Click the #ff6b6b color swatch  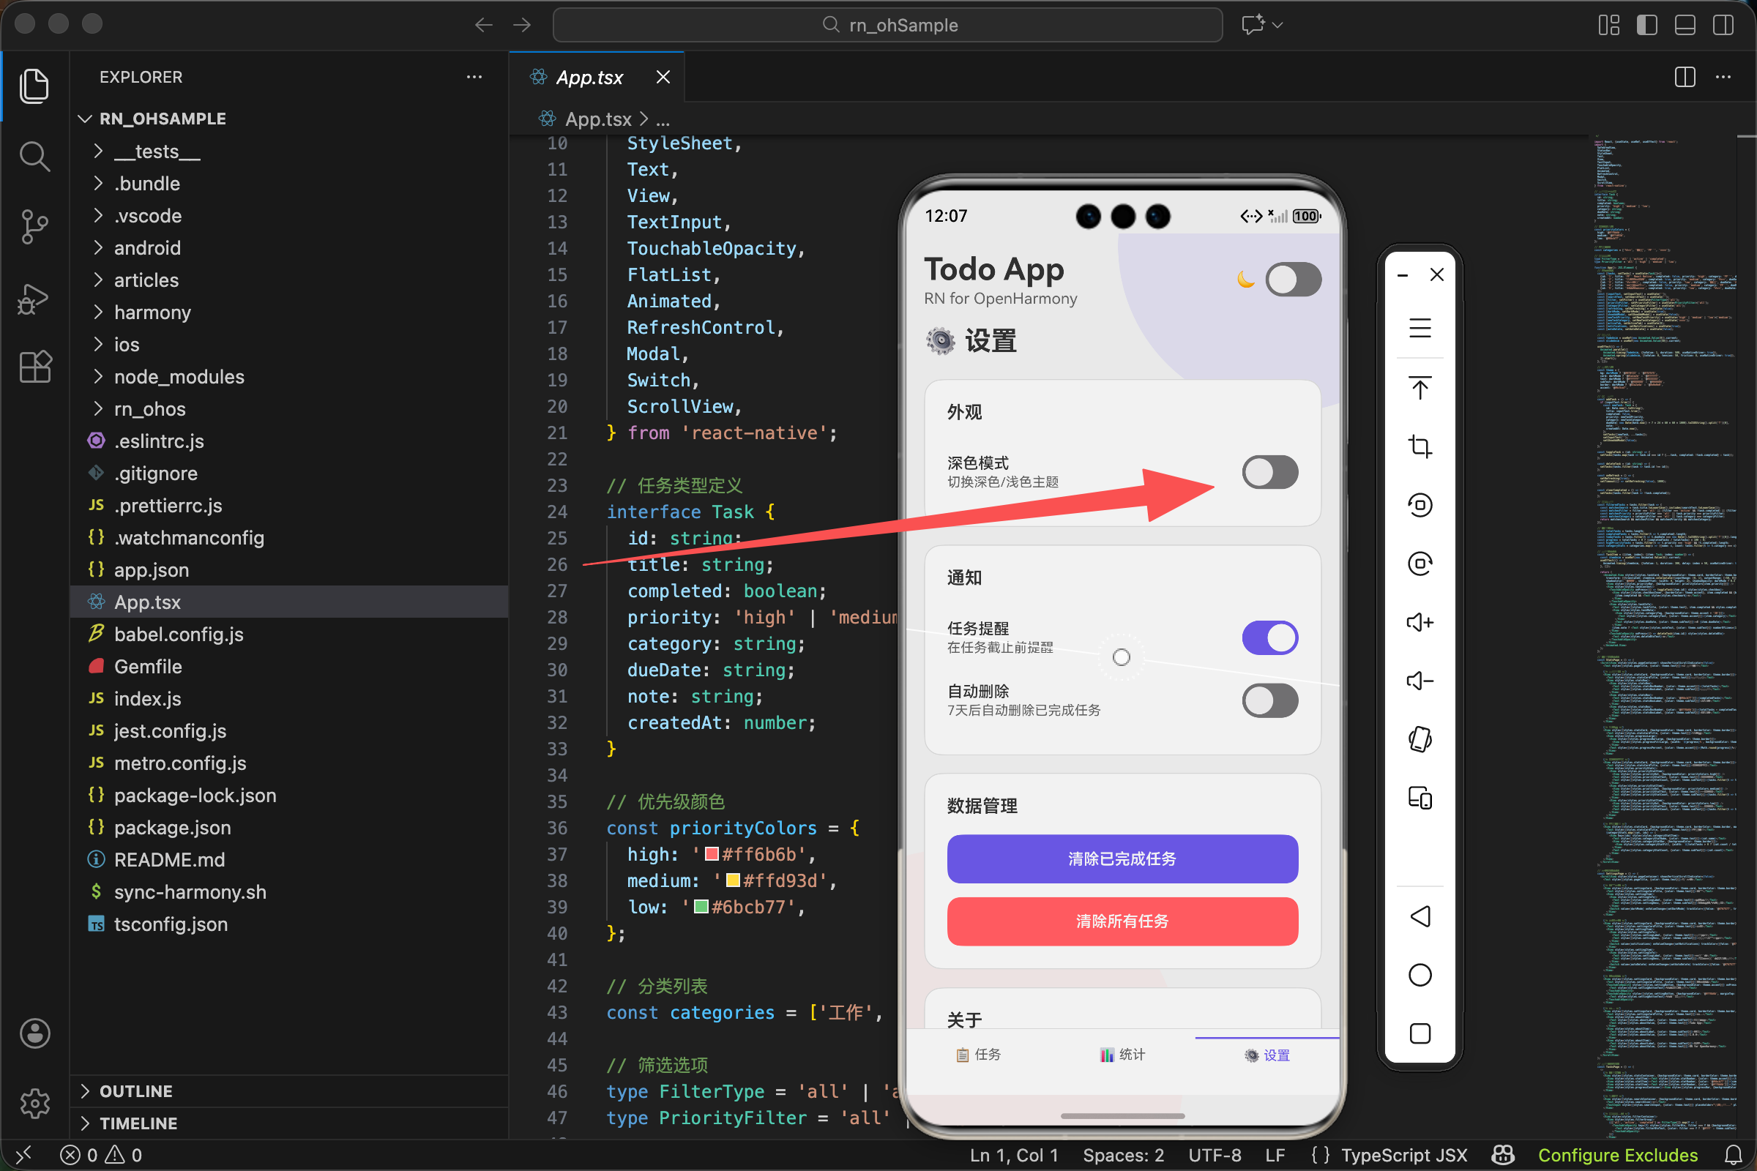pos(712,853)
